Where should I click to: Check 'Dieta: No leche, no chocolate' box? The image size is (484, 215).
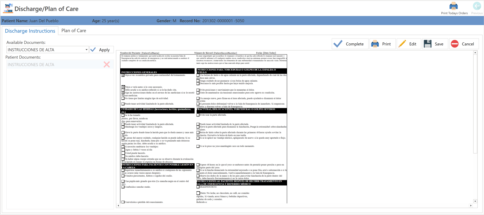(198, 193)
